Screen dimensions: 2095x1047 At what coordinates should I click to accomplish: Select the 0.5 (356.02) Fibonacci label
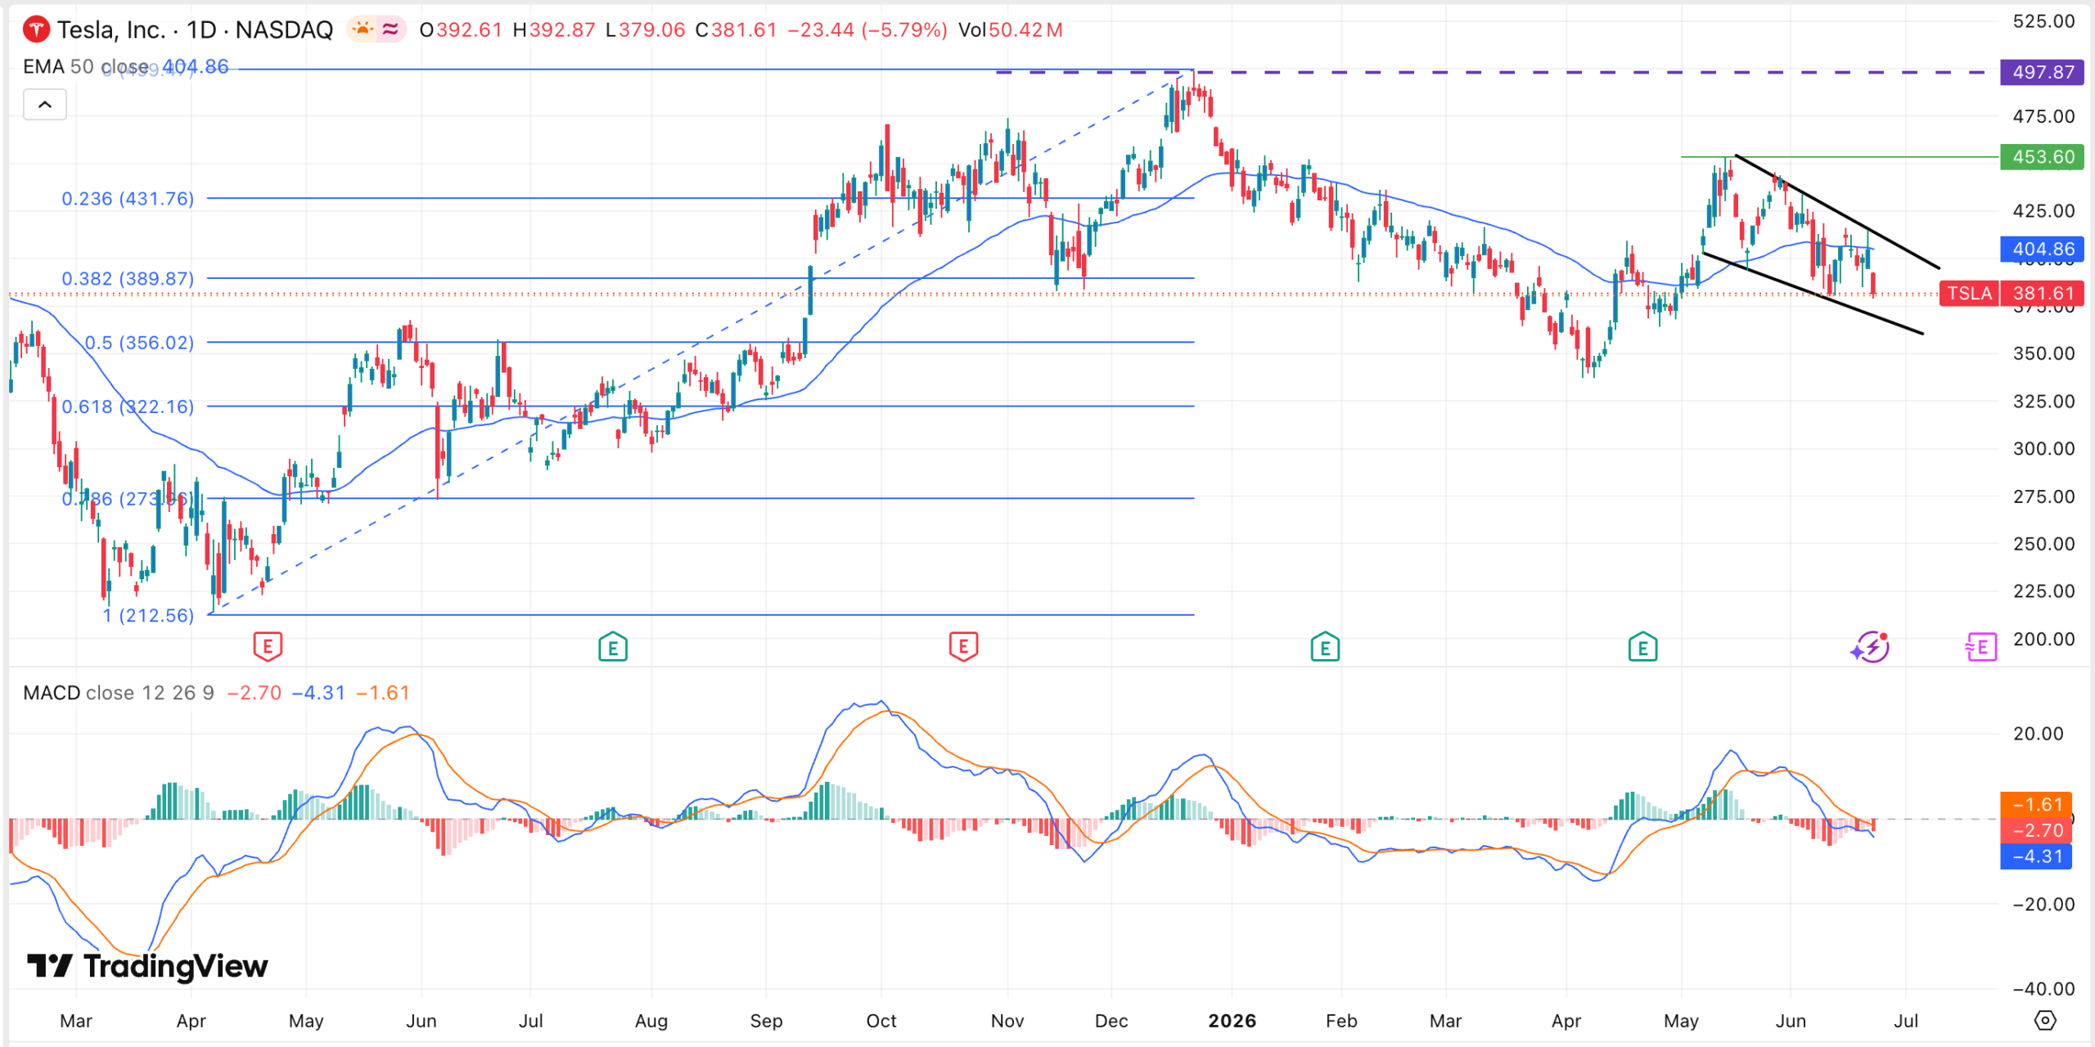point(139,343)
